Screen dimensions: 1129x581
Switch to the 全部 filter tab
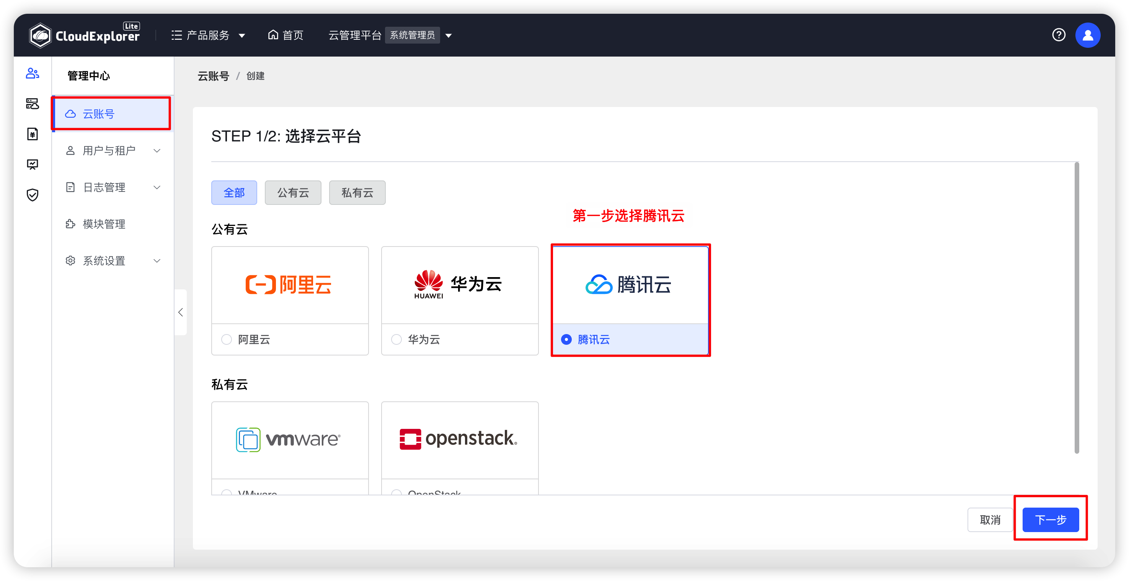234,193
